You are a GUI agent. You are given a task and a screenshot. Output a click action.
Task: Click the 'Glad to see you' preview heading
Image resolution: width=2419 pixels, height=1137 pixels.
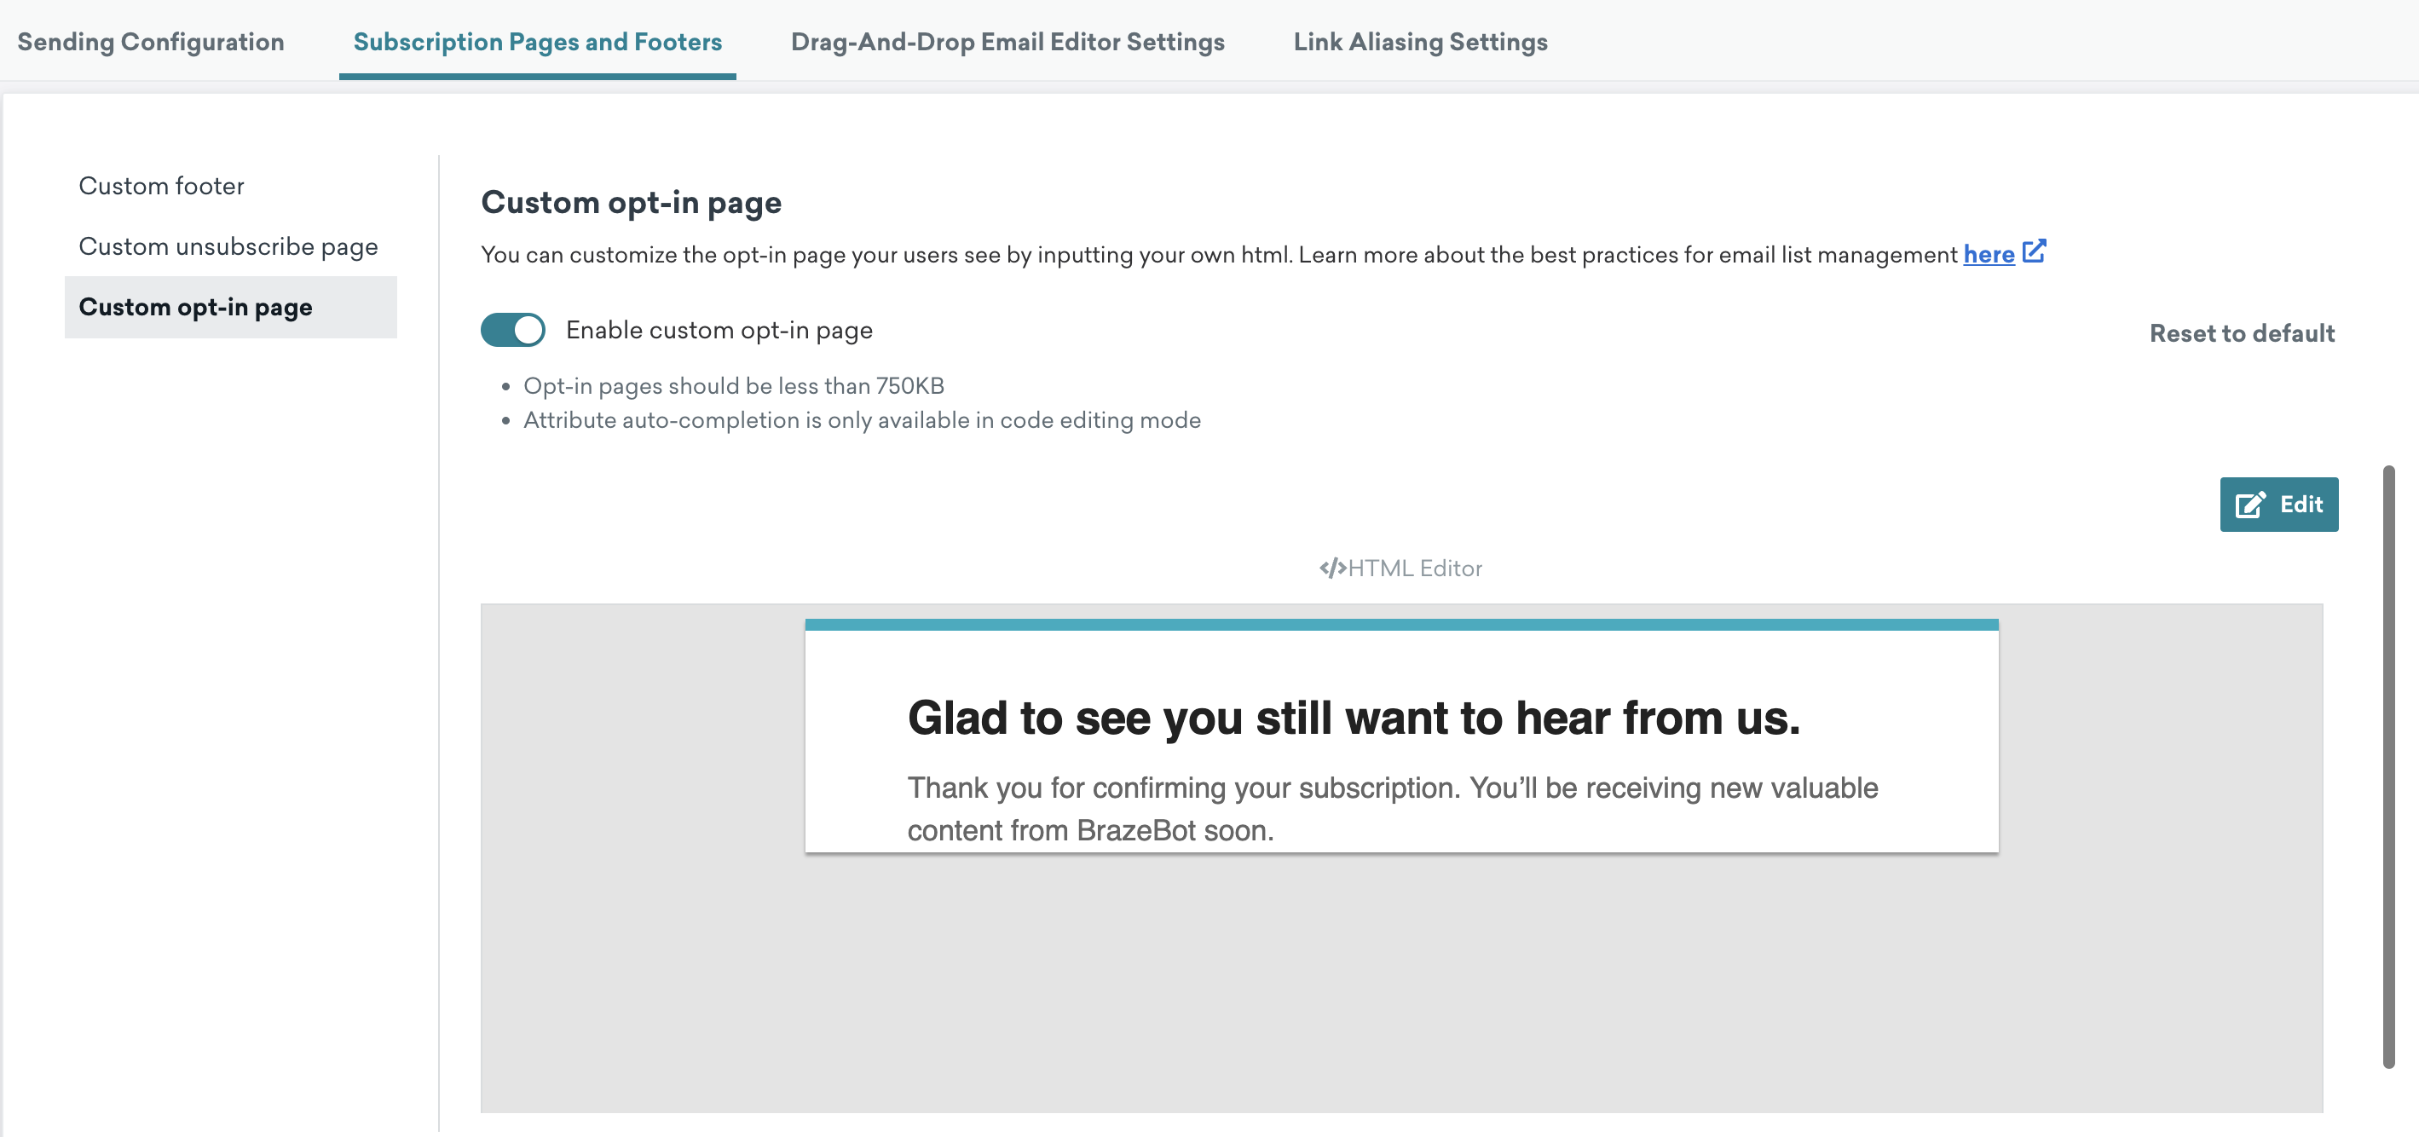tap(1354, 719)
